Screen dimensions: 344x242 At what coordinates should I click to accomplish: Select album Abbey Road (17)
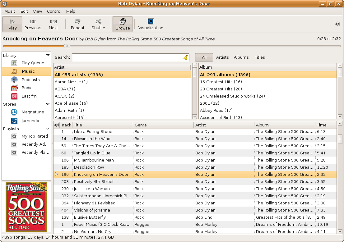[x=267, y=110]
